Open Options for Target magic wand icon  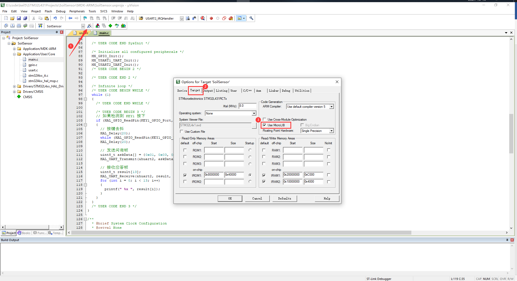(x=89, y=26)
